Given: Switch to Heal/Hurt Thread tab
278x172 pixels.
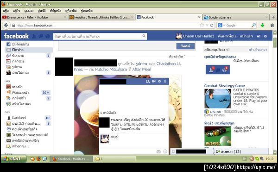Looking at the screenshot, I should coord(101,17).
